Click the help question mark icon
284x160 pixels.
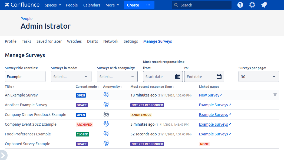point(240,5)
